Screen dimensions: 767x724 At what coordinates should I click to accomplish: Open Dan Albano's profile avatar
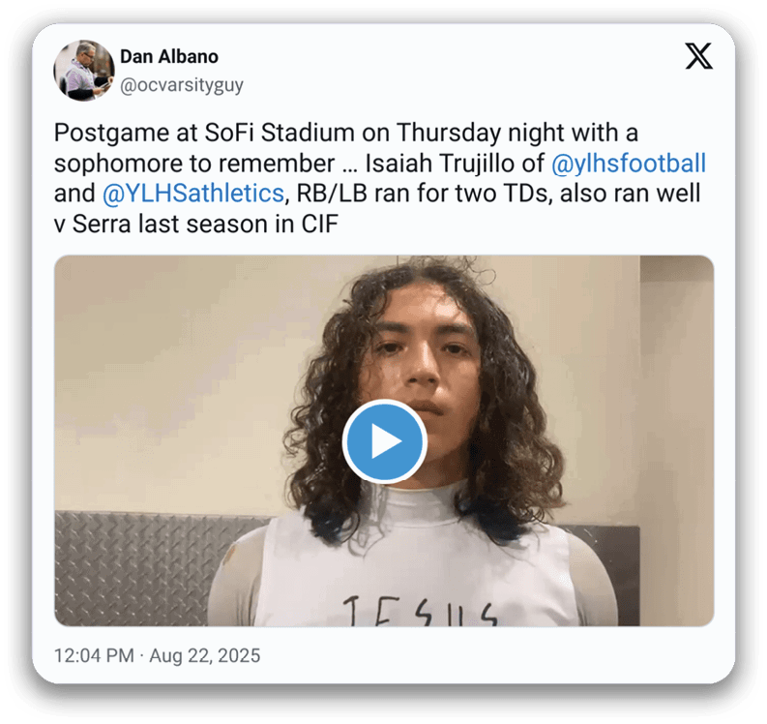click(83, 71)
